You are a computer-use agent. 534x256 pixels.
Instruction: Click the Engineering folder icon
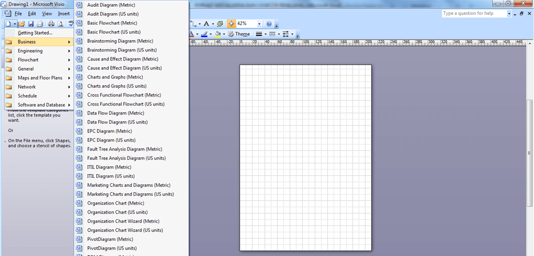tap(9, 51)
